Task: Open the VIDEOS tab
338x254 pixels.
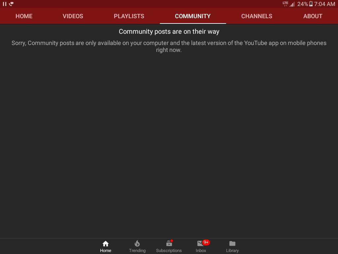Action: [x=73, y=16]
